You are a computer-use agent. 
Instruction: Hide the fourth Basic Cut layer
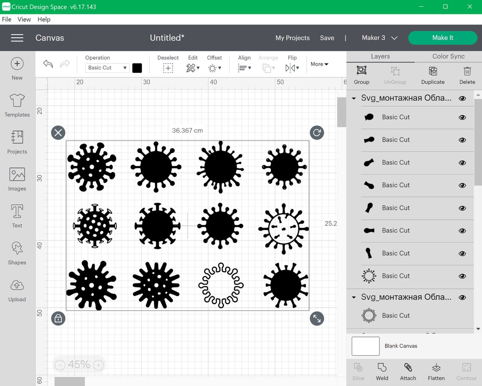462,185
